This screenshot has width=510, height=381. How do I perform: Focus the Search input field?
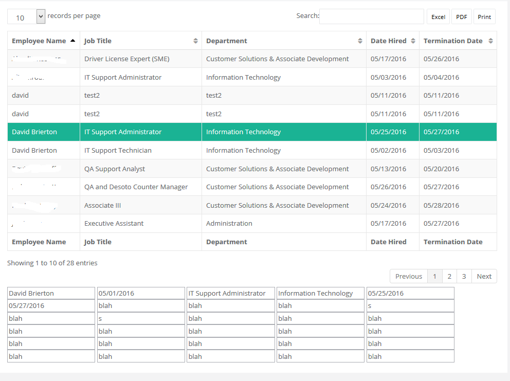pos(371,16)
